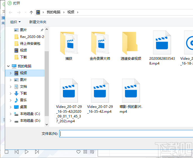Open the recent locations dropdown arrow

25,12
